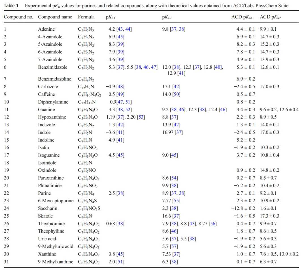This screenshot has width=306, height=270.
Task: Click the compound name 'Oxindole'
Action: [x=47, y=170]
